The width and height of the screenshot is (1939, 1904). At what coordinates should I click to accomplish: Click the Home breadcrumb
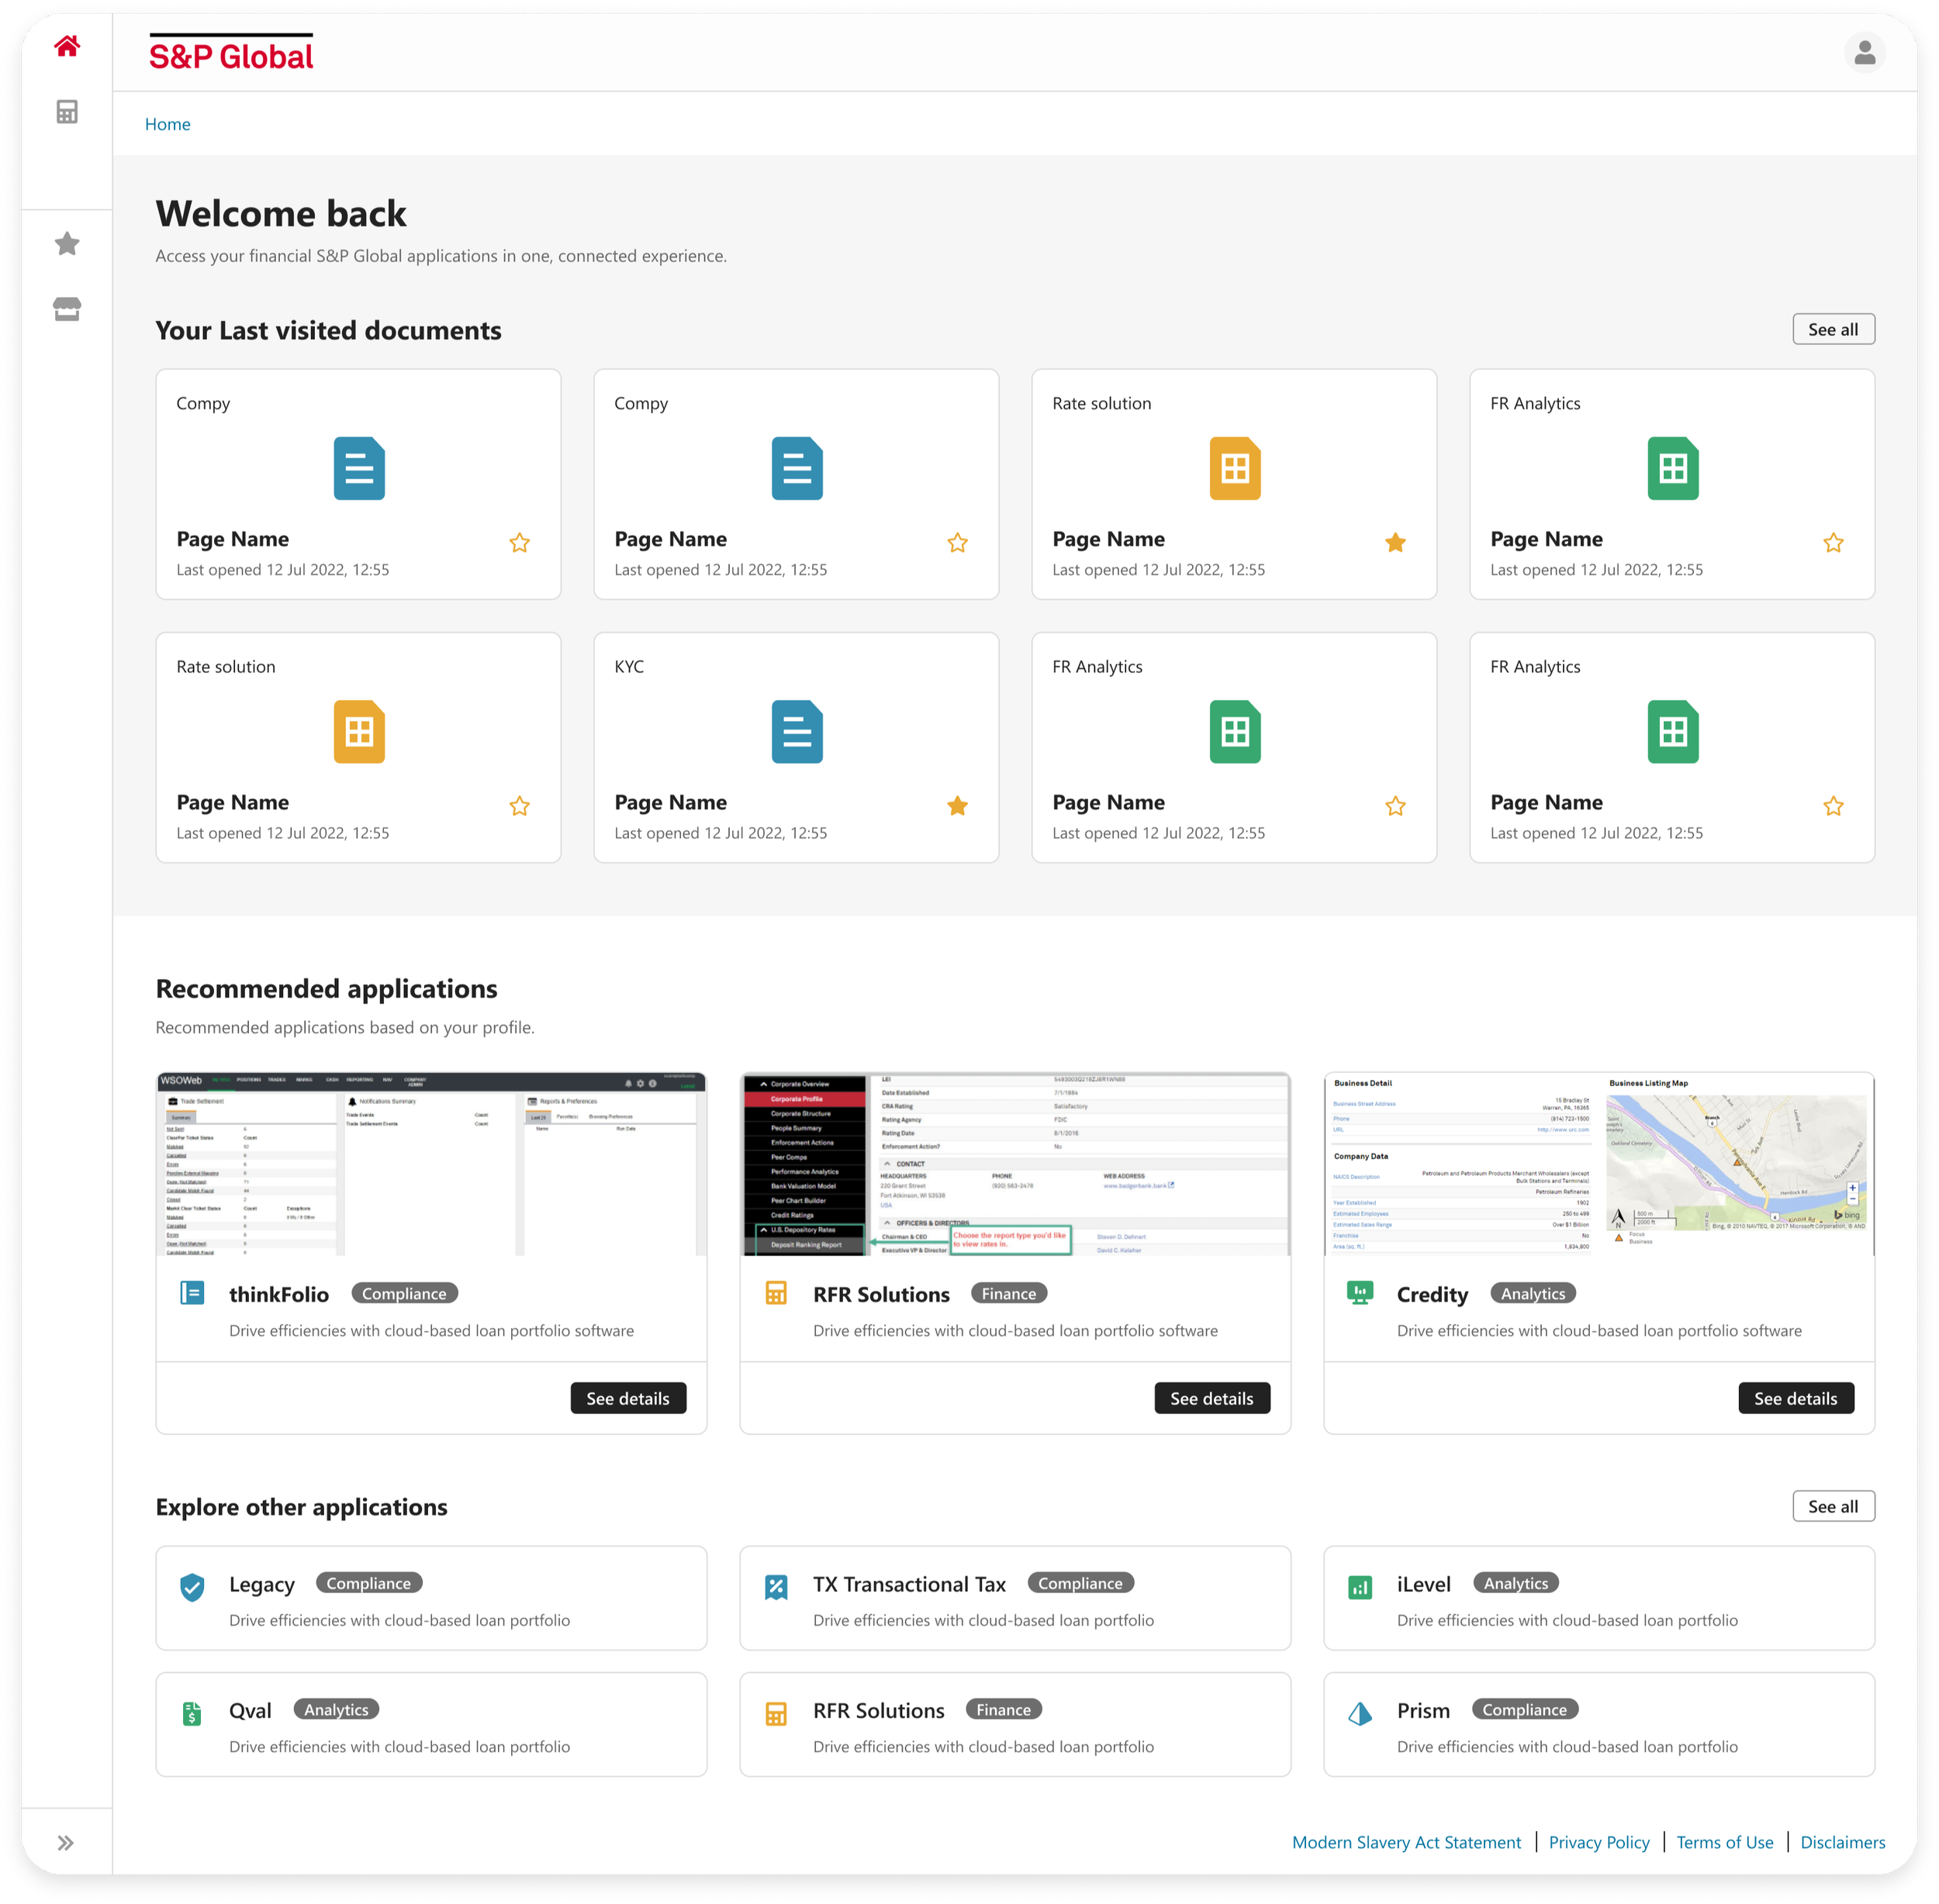point(167,124)
